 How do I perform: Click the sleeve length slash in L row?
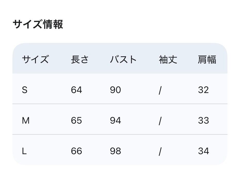pos(160,151)
